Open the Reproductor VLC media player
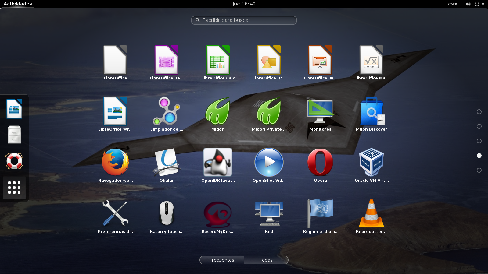 [x=371, y=213]
